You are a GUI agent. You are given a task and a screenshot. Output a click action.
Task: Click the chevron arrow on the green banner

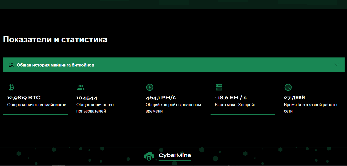pyautogui.click(x=337, y=65)
